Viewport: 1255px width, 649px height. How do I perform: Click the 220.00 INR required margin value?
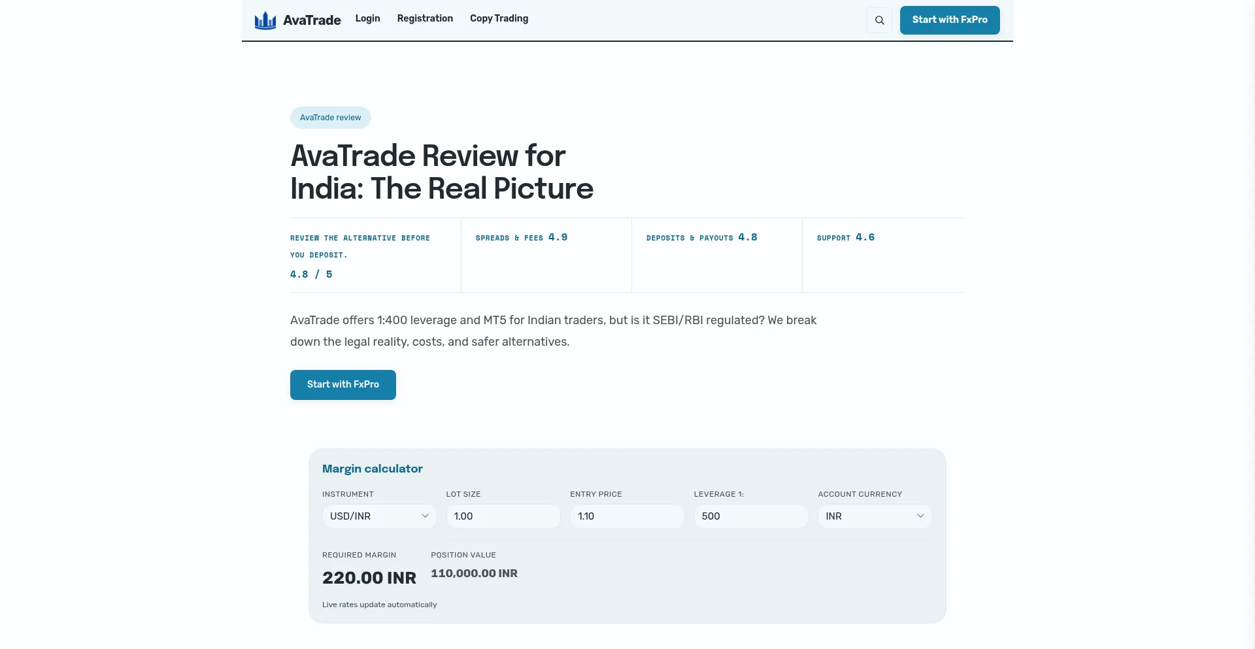pyautogui.click(x=369, y=578)
